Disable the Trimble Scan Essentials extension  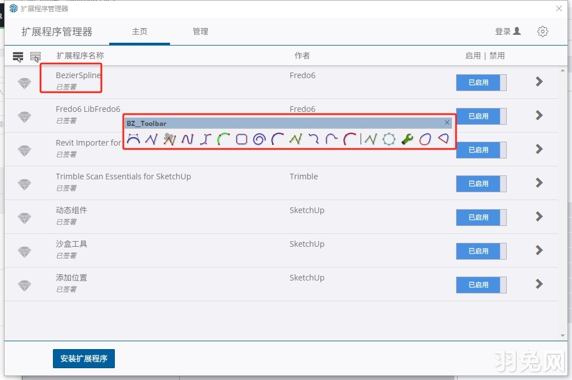[x=481, y=184]
